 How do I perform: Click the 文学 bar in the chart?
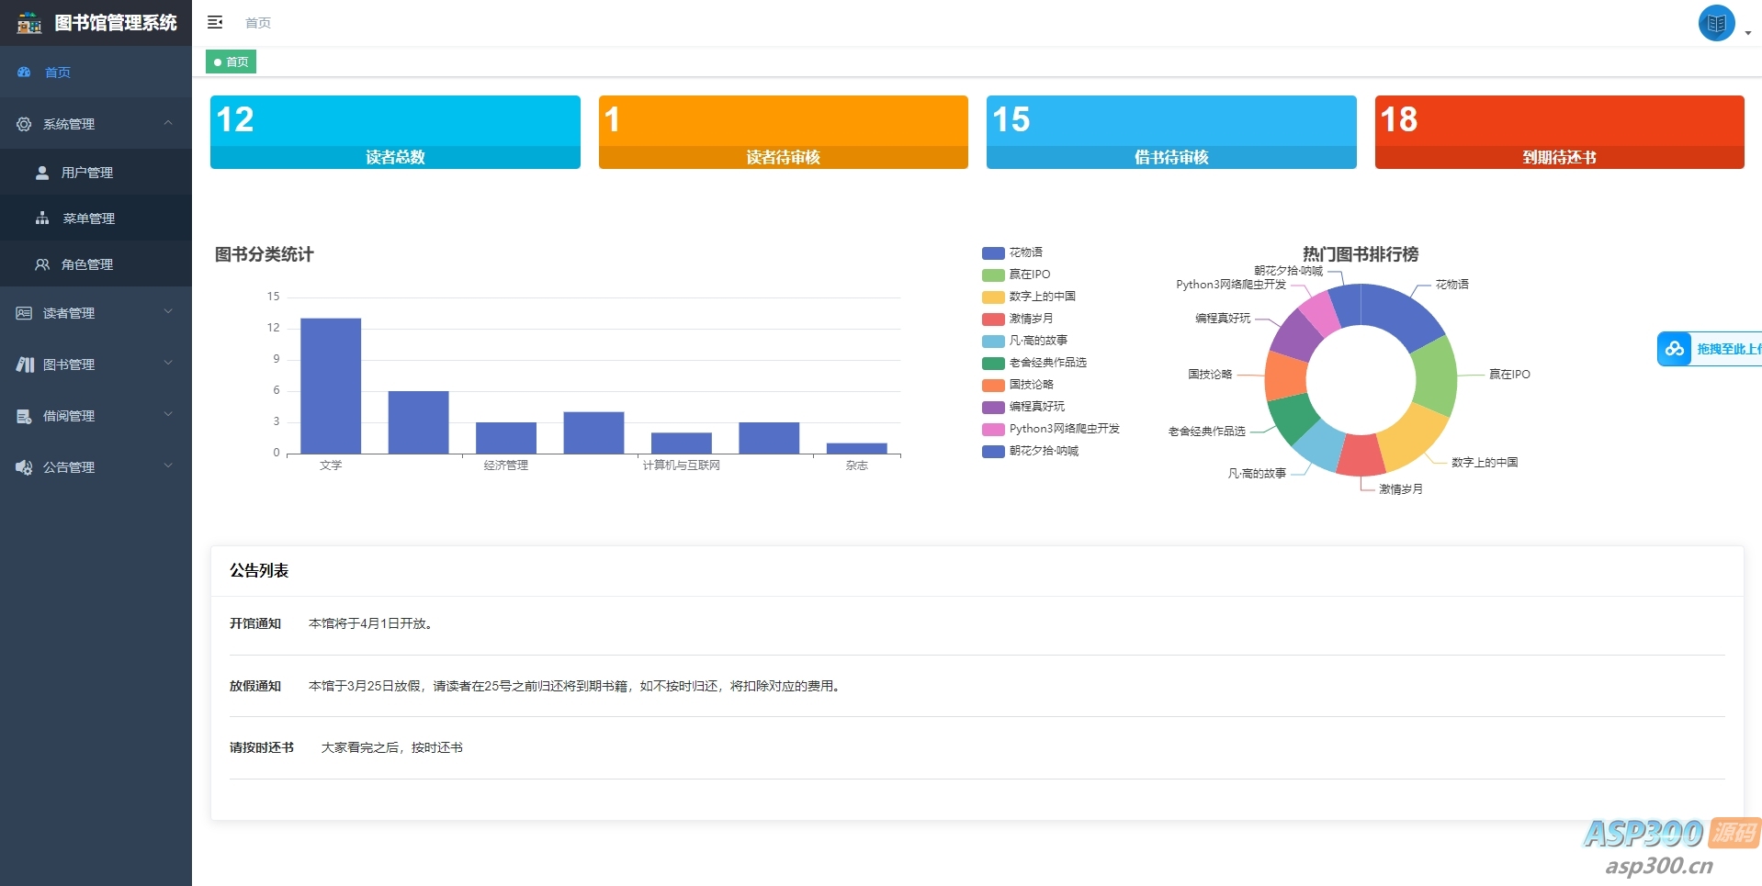(x=331, y=386)
